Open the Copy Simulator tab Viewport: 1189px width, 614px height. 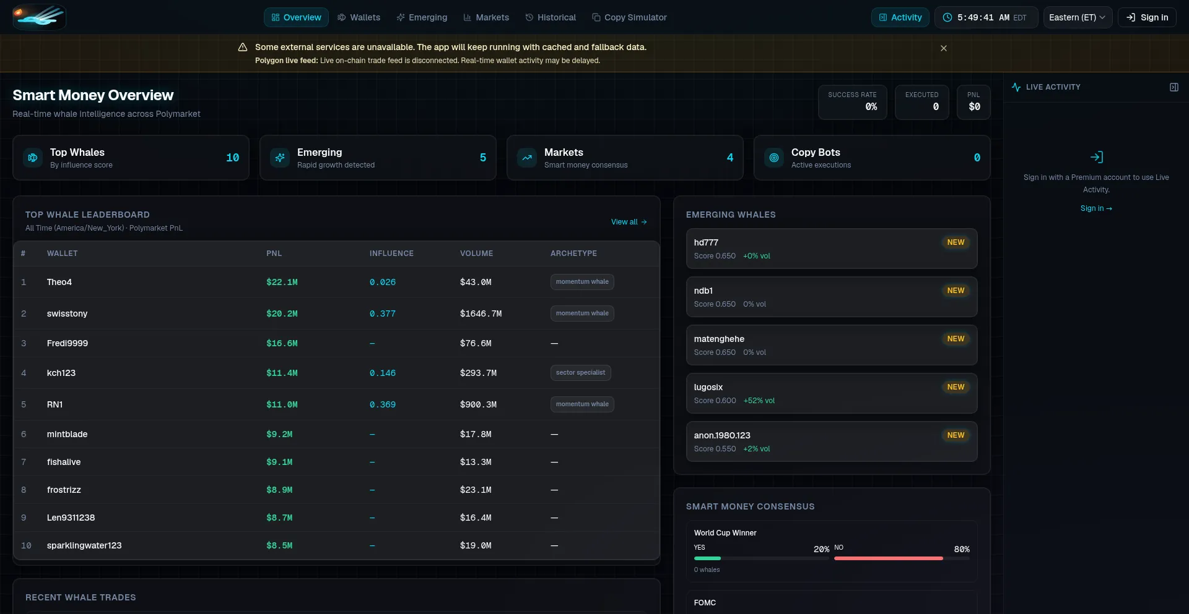(x=629, y=17)
